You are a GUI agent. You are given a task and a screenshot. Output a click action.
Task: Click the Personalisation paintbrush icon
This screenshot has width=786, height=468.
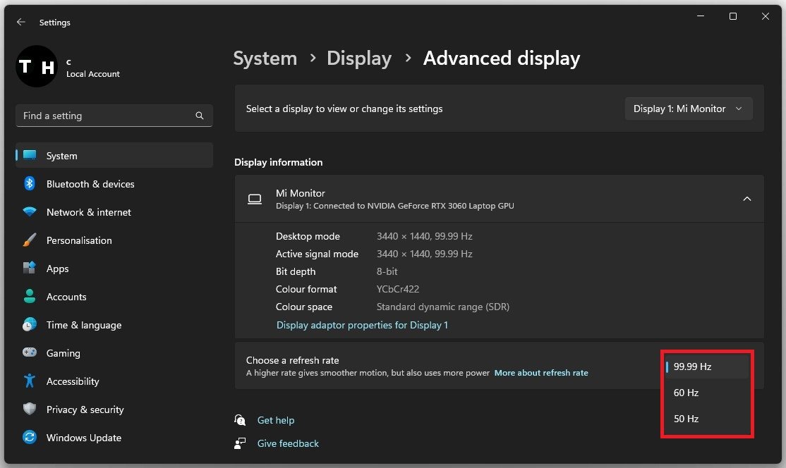click(x=30, y=240)
